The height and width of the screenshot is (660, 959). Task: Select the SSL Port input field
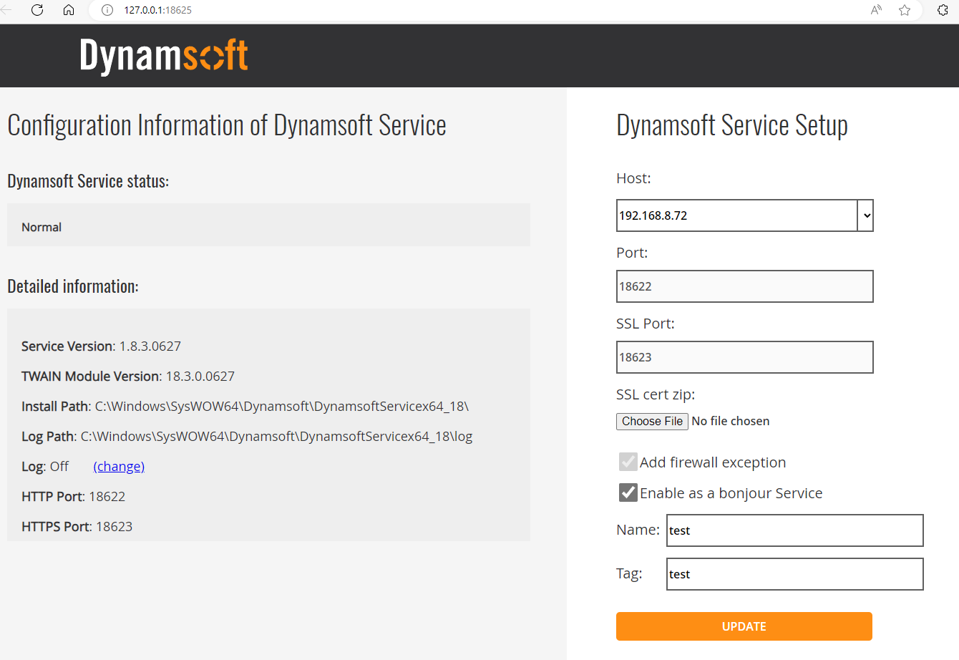[x=744, y=357]
